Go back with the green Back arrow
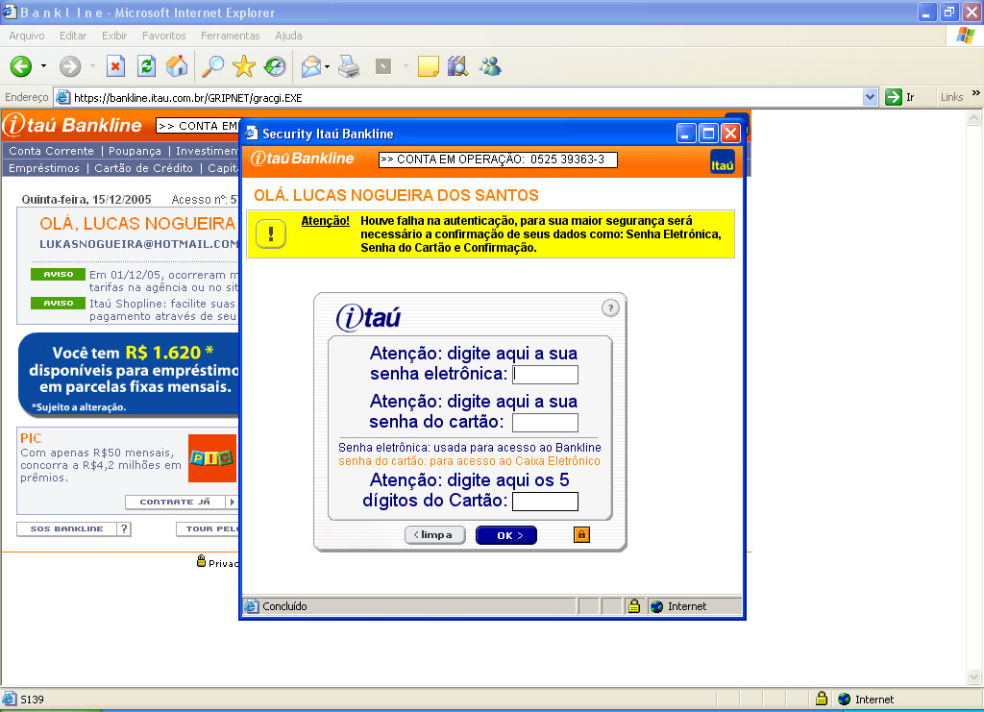Screen dimensions: 984x712 pos(21,66)
